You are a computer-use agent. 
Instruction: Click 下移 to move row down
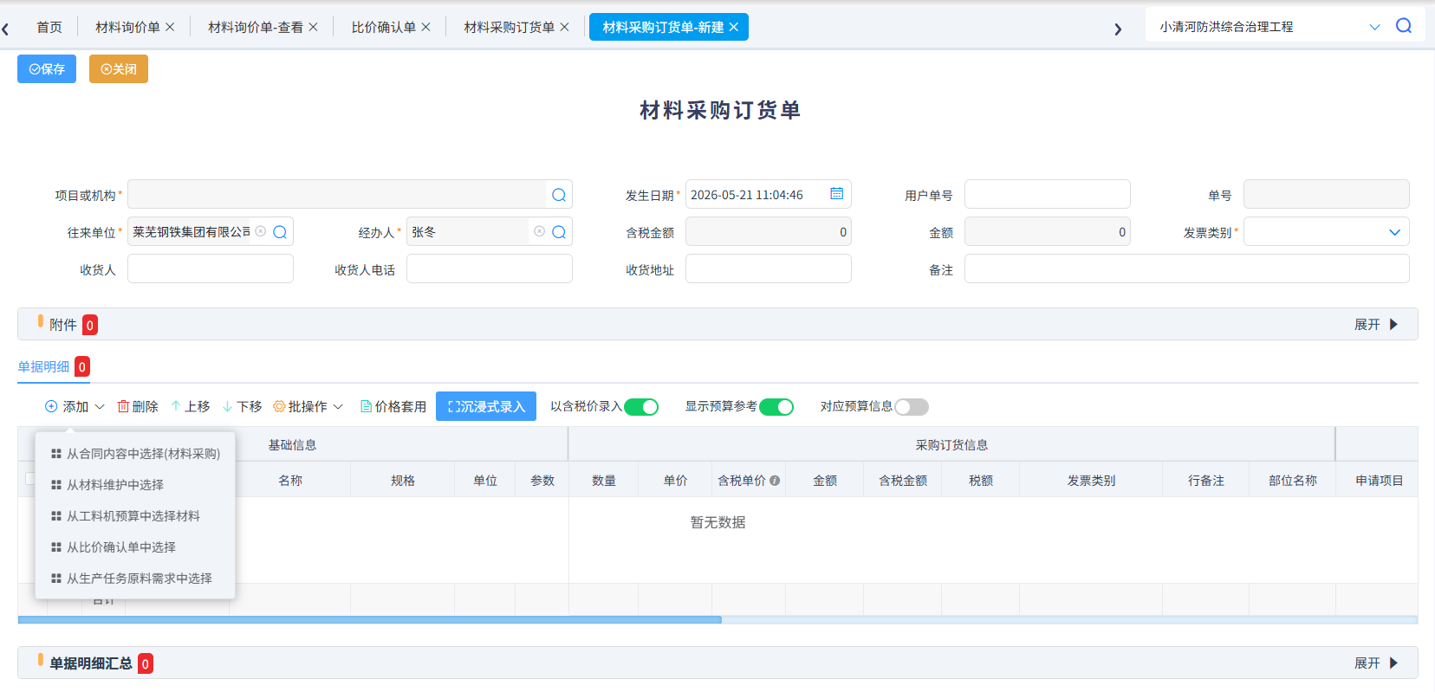point(243,406)
